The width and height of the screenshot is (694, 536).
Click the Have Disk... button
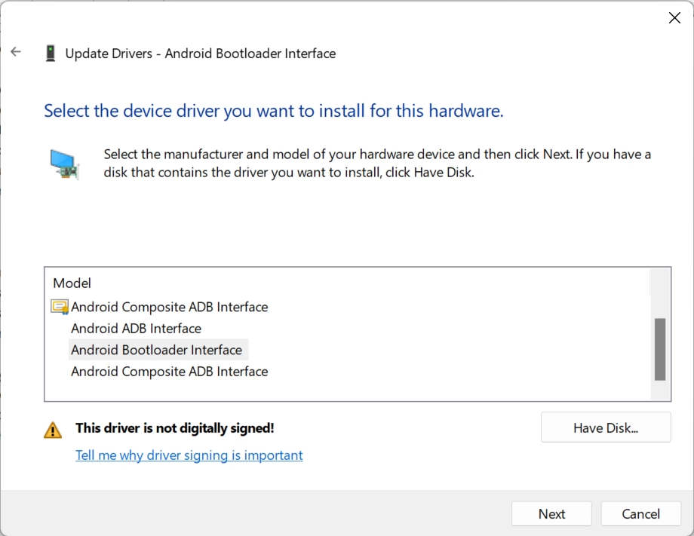tap(605, 427)
